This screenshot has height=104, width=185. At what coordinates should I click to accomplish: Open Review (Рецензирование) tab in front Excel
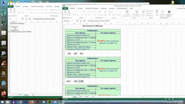click(122, 8)
